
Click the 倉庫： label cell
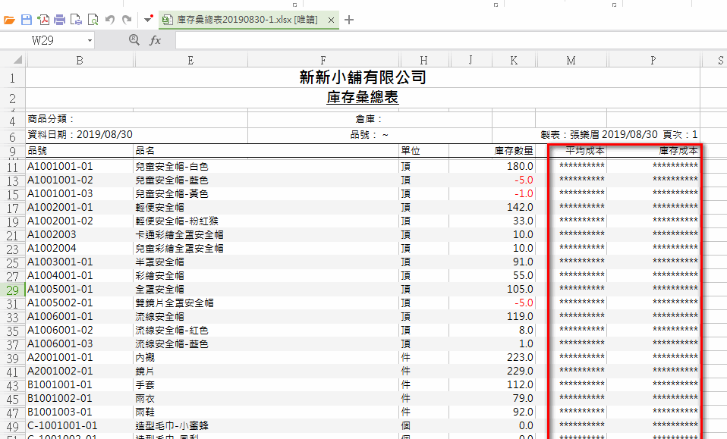tap(369, 119)
